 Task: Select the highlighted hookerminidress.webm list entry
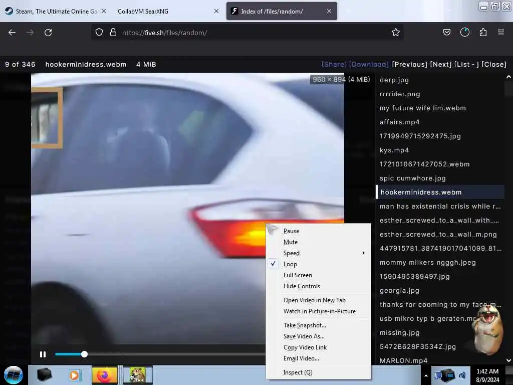tap(440, 192)
